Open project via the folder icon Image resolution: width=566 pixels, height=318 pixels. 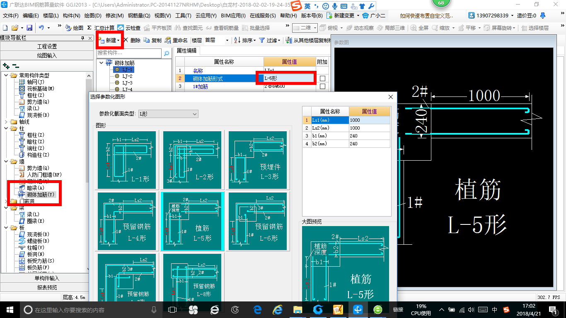tap(15, 28)
